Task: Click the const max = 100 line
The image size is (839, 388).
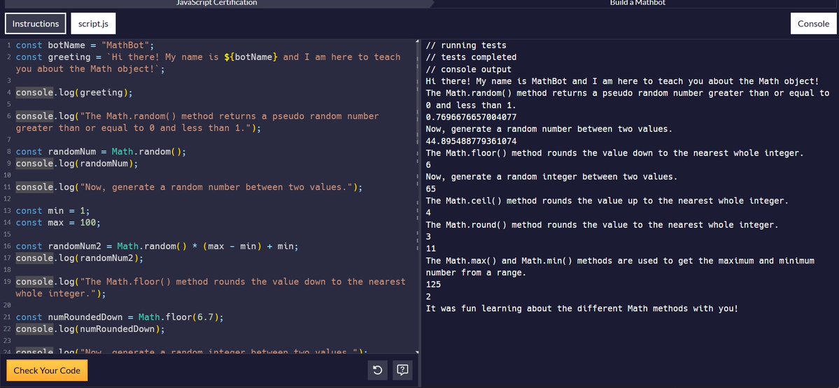Action: point(58,222)
